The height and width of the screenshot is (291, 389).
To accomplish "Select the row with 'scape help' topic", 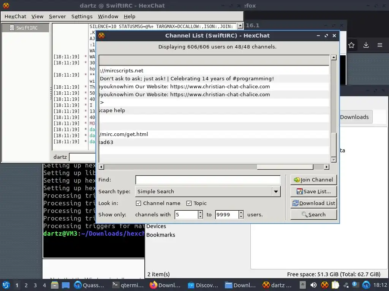I will (x=214, y=110).
